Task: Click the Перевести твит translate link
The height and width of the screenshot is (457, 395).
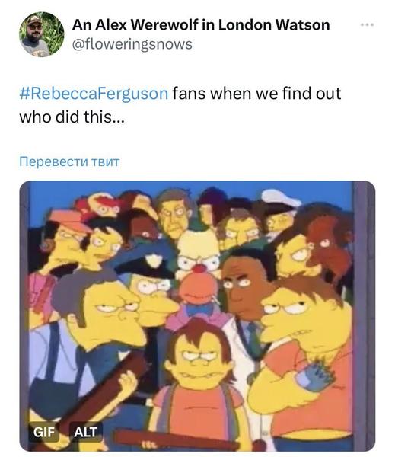Action: pos(69,161)
